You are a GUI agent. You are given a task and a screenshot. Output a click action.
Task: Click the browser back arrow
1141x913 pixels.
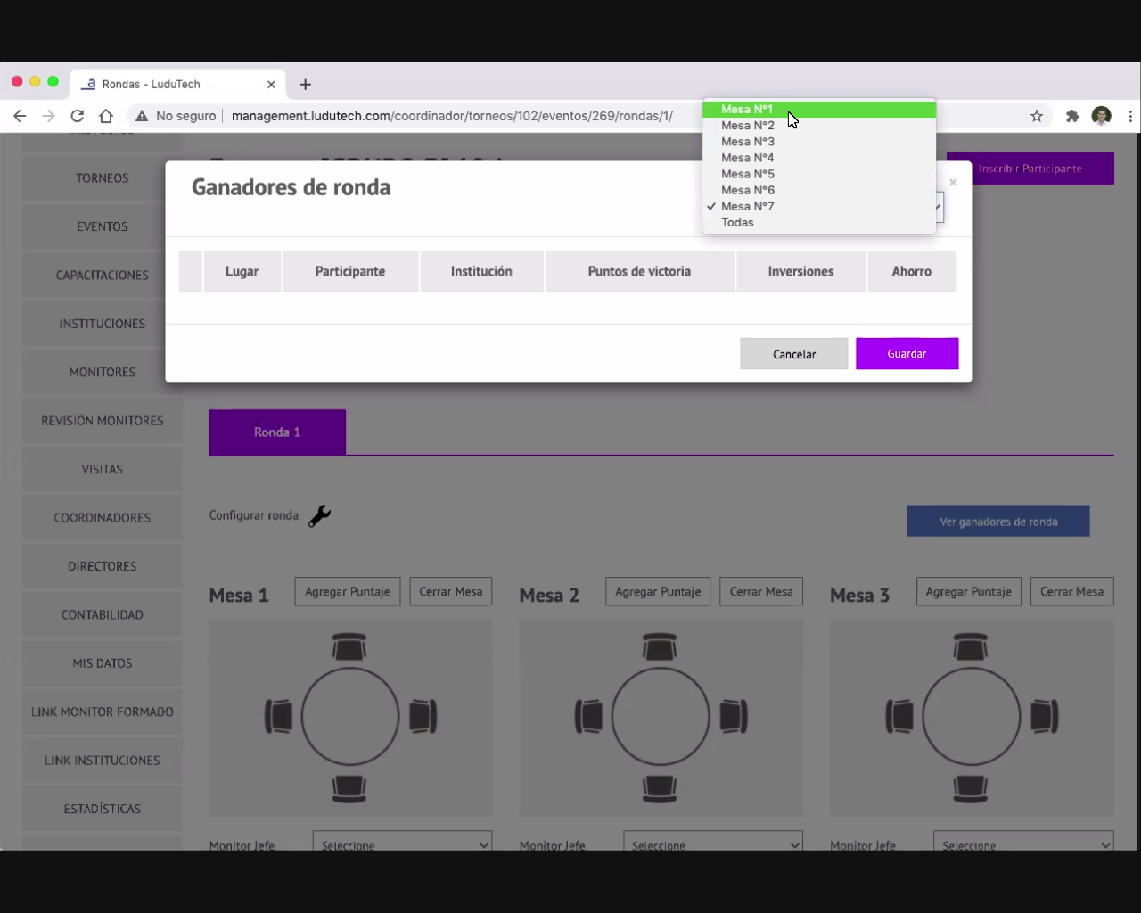[x=20, y=116]
